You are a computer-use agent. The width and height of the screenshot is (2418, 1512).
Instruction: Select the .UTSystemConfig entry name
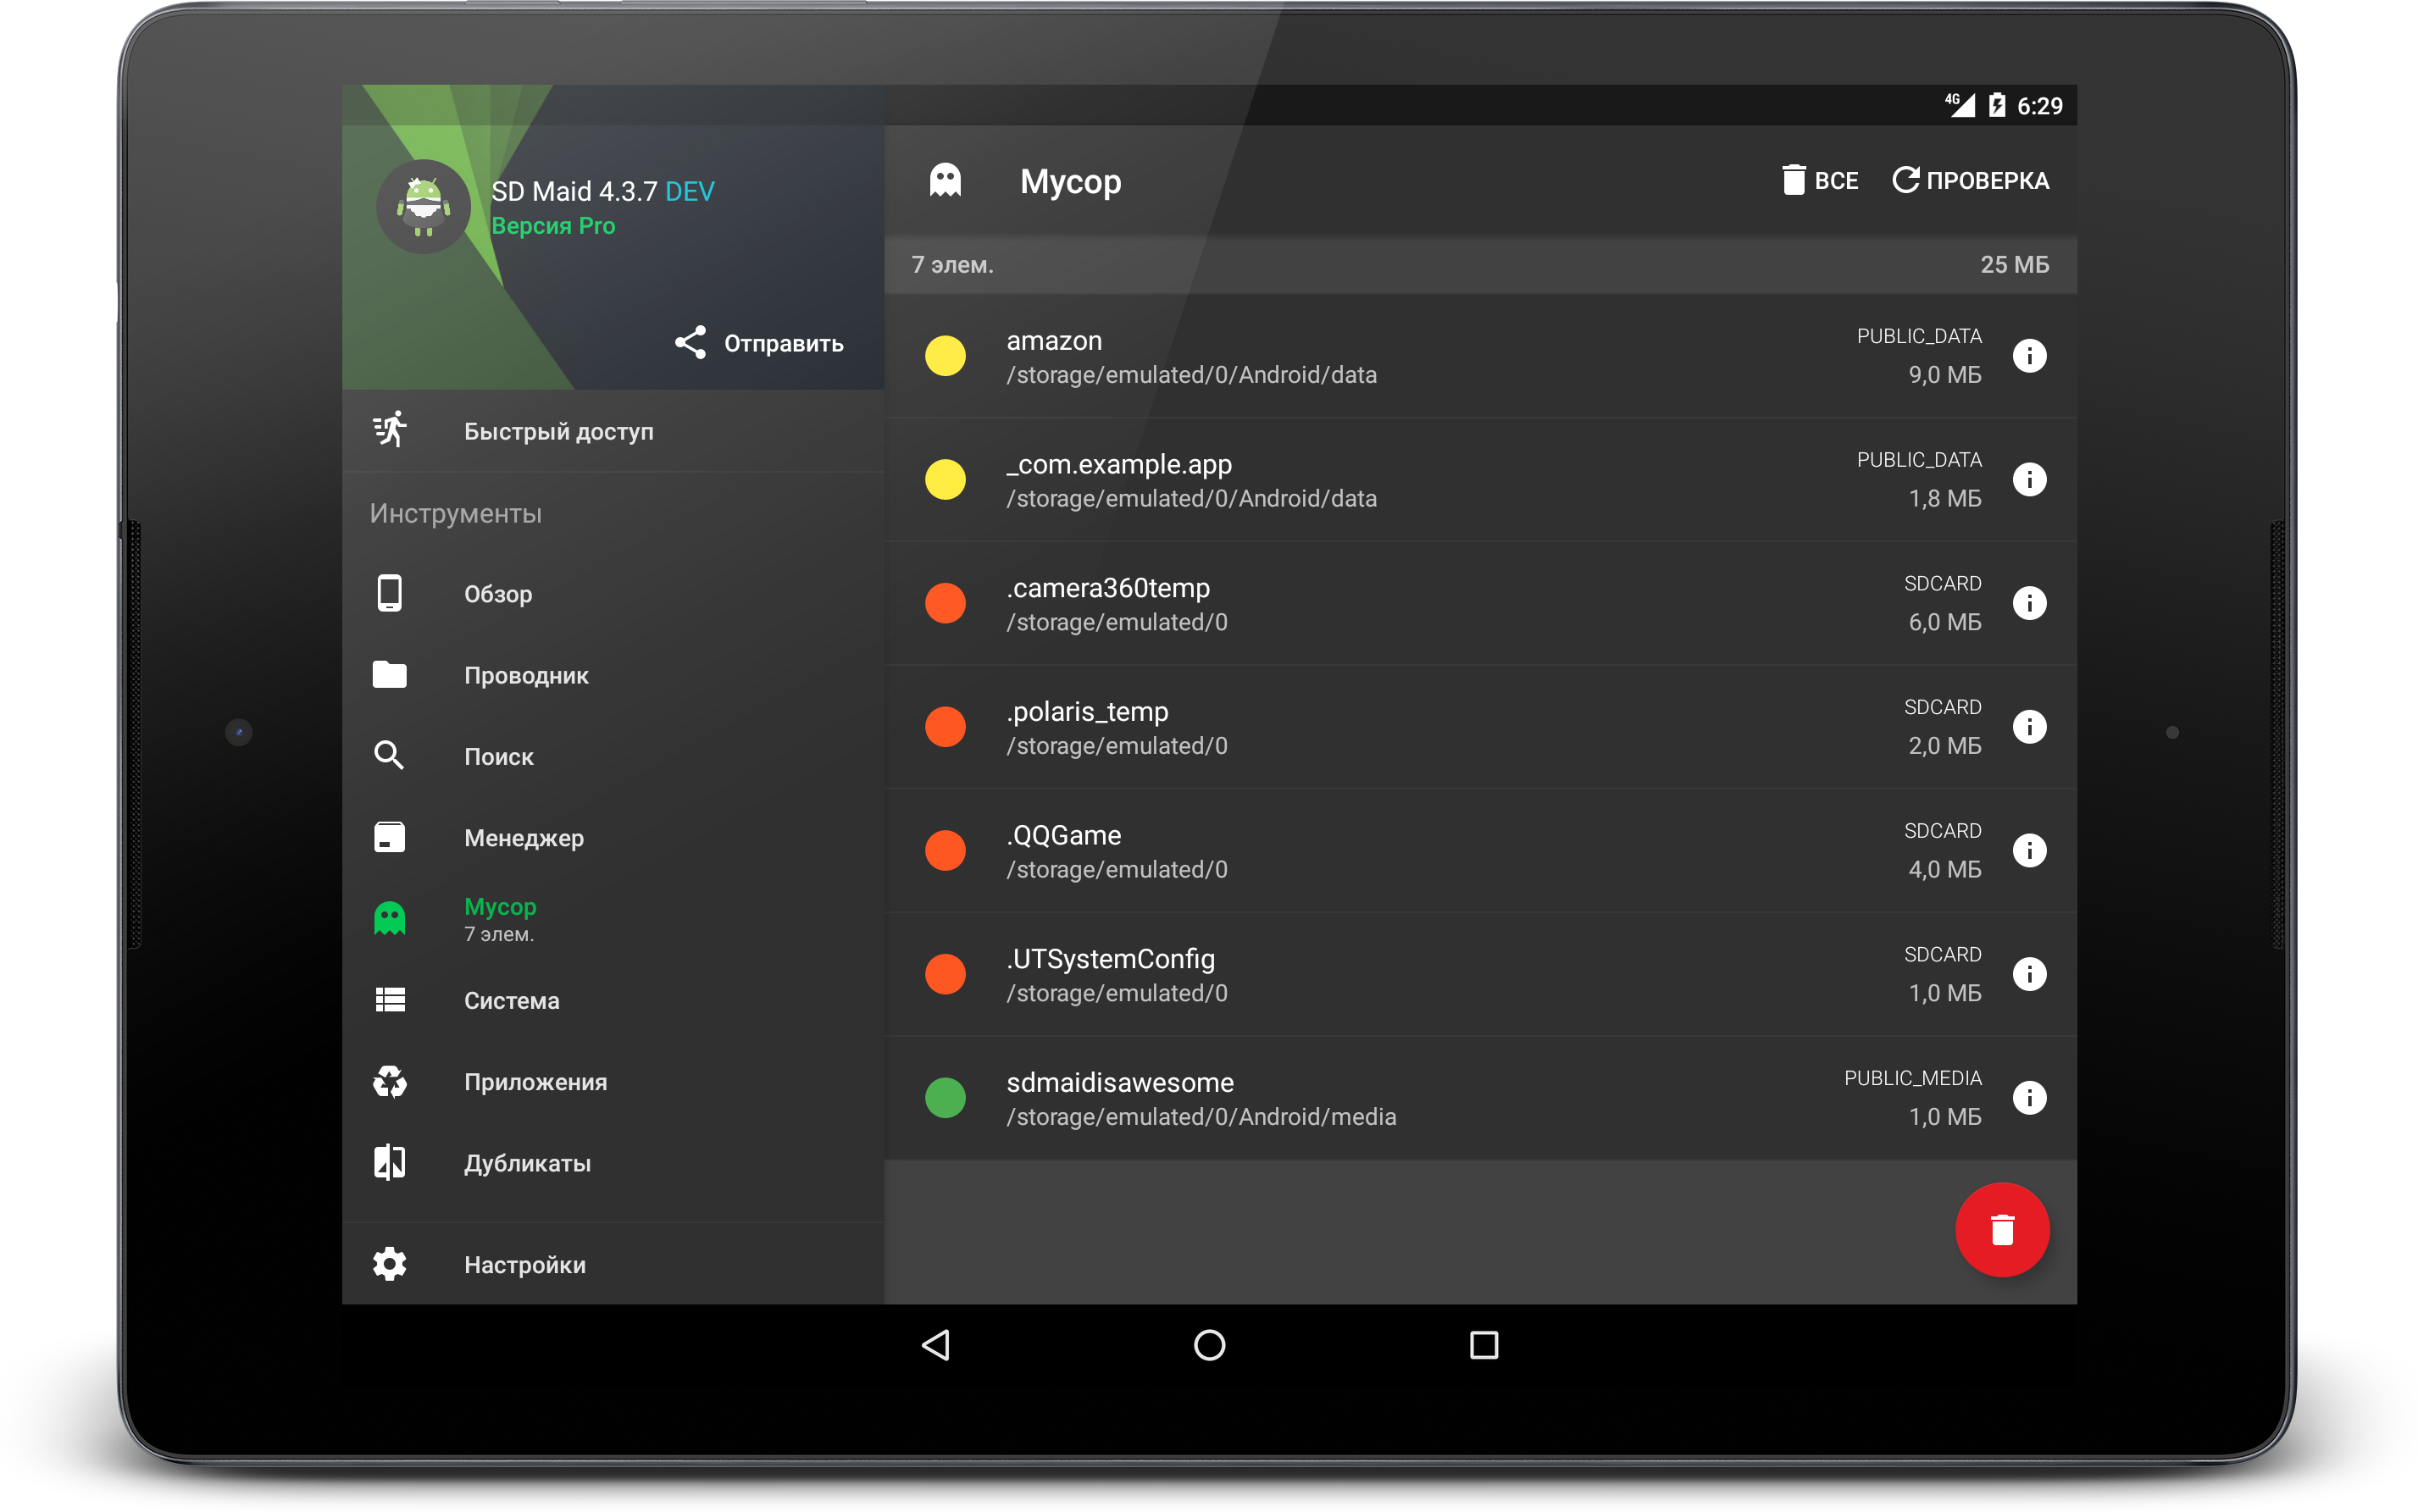point(1110,959)
